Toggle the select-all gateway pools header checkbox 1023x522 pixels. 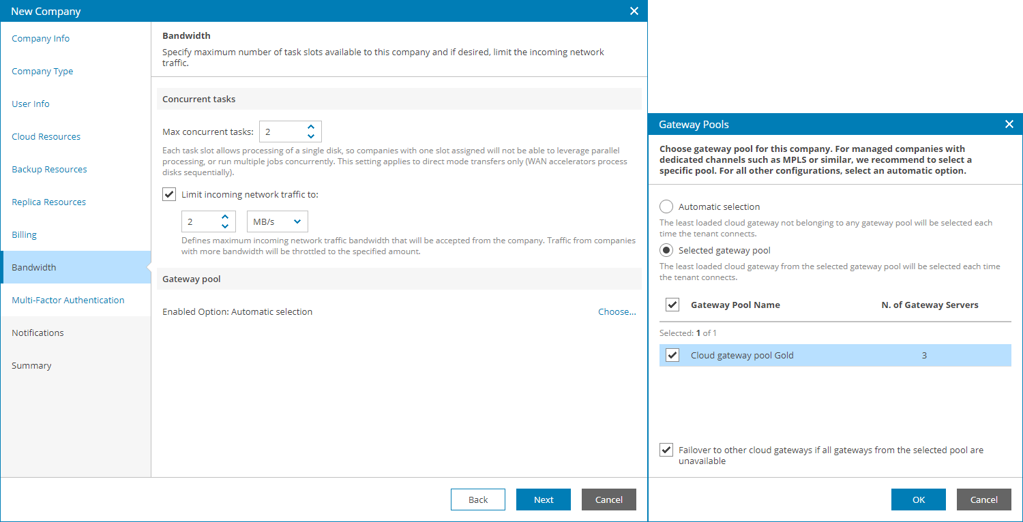[672, 305]
